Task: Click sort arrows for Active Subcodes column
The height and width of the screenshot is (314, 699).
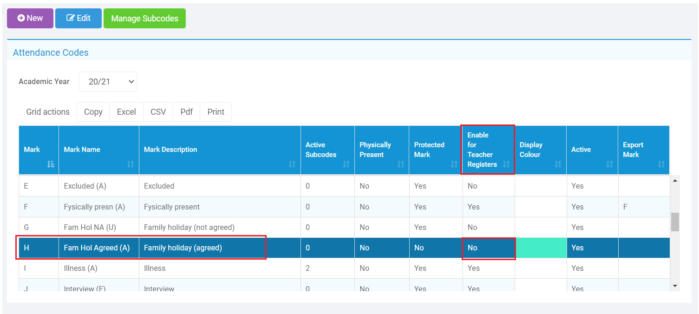Action: point(346,164)
